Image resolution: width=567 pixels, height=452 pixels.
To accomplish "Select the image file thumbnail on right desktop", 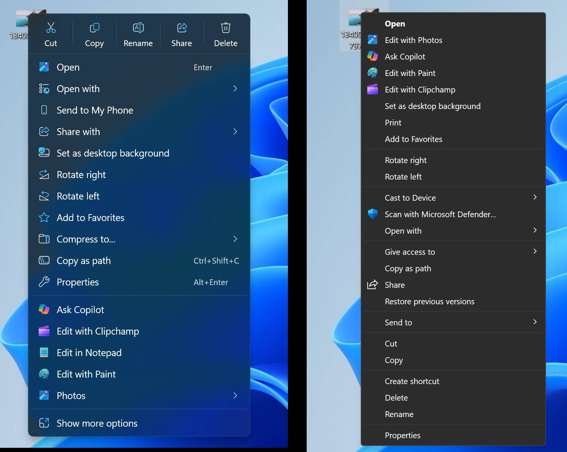I will coord(355,17).
